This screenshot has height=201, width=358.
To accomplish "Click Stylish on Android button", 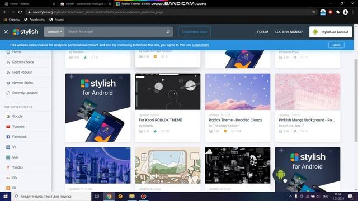I will [x=331, y=32].
